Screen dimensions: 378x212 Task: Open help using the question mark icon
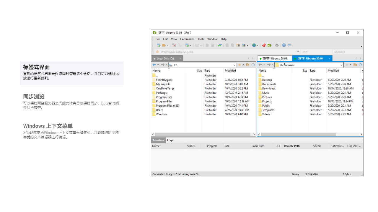click(284, 45)
